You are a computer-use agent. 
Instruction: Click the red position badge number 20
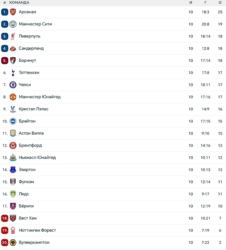pos(5,243)
